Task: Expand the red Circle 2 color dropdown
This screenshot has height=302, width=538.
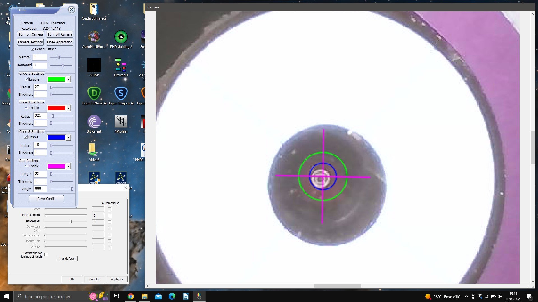Action: (x=68, y=108)
